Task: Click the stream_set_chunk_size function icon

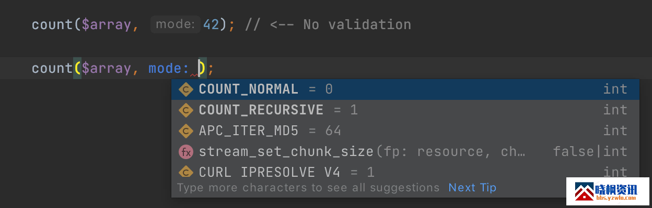Action: click(x=186, y=152)
